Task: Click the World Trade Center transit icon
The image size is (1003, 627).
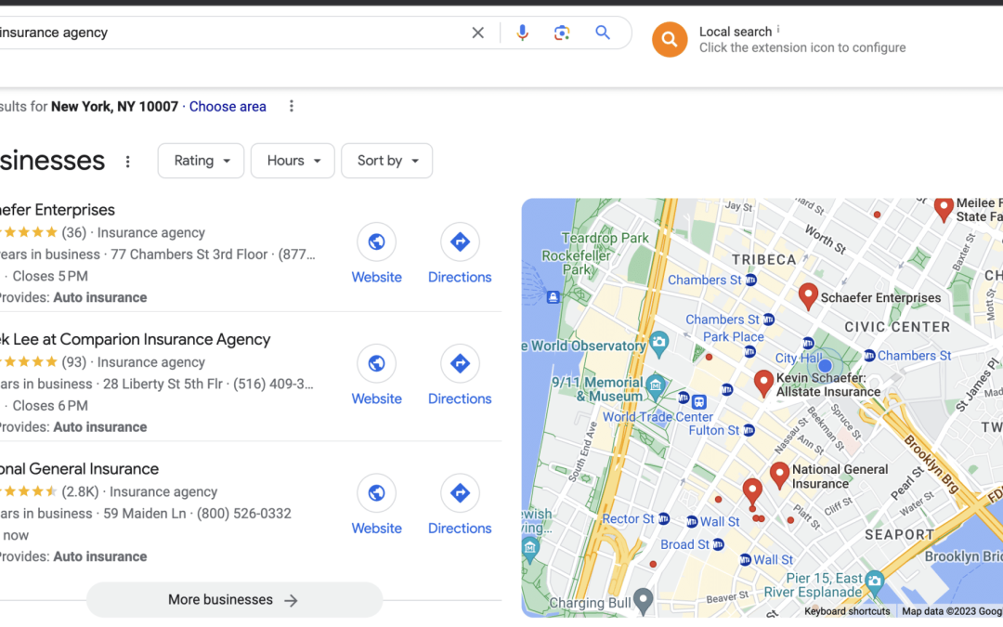Action: click(698, 402)
